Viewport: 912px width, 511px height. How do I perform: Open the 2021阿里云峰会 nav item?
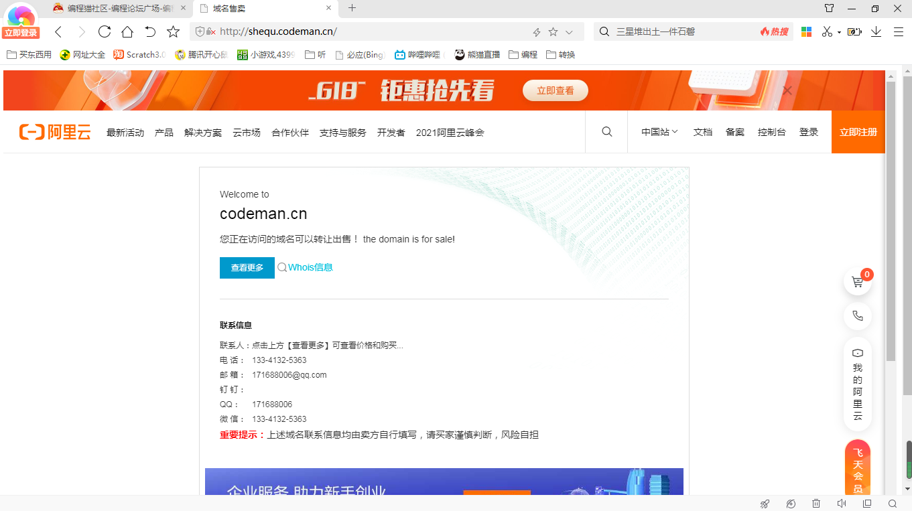[x=450, y=133]
